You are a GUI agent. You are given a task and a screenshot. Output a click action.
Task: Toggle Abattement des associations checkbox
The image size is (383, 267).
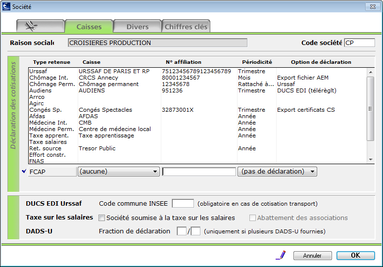pos(252,218)
